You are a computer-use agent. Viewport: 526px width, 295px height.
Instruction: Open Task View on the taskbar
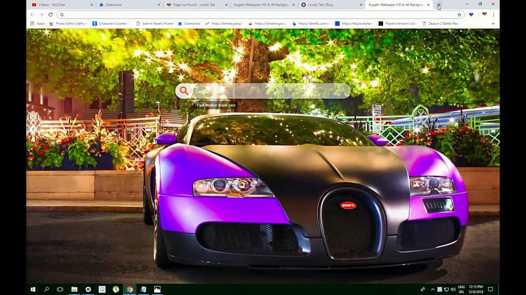[x=60, y=289]
